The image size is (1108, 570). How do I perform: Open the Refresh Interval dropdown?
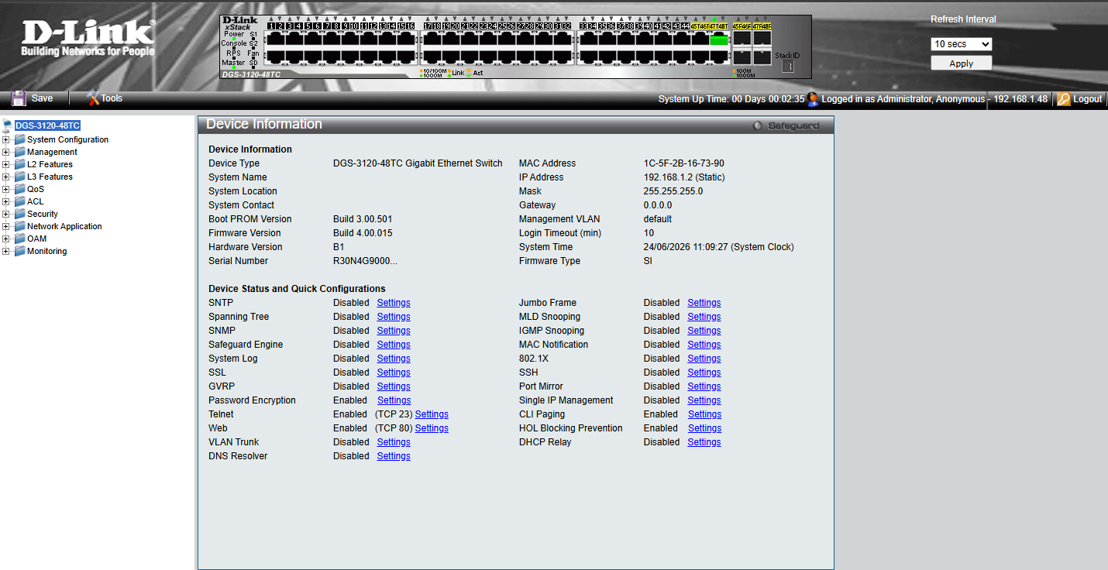[x=961, y=44]
